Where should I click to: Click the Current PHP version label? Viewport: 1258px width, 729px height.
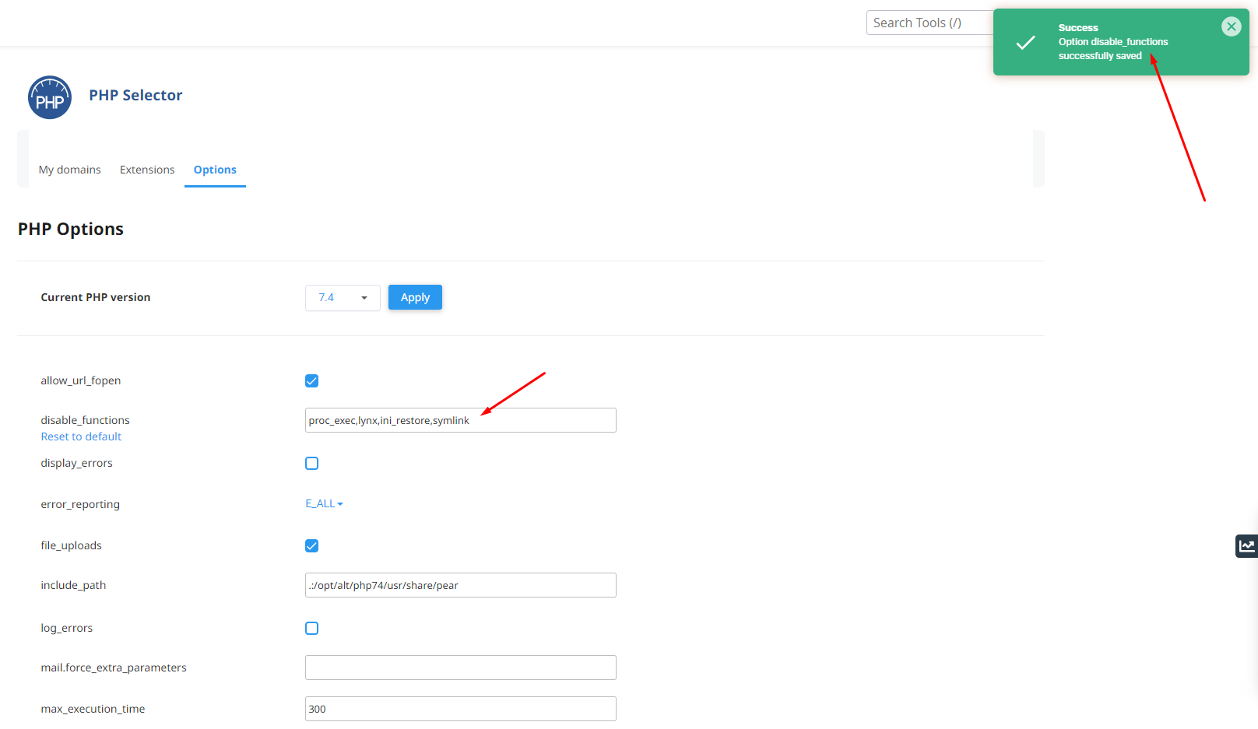pyautogui.click(x=96, y=297)
